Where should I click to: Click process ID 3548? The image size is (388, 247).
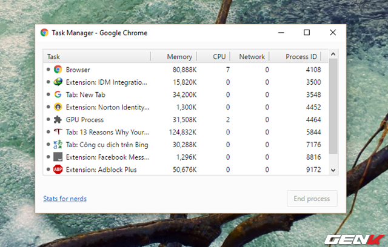pyautogui.click(x=313, y=95)
